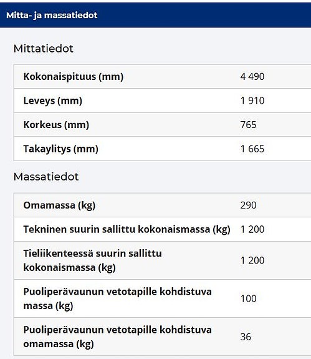Click the 36 kingpin own mass value
The width and height of the screenshot is (311, 359).
tap(246, 337)
